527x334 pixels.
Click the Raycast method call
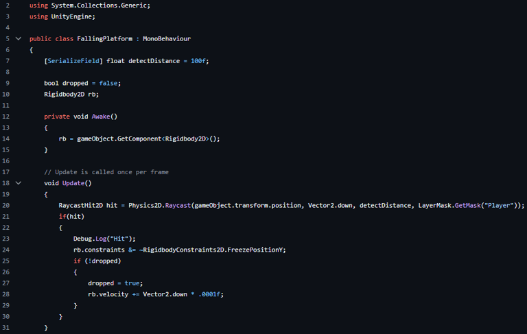pyautogui.click(x=178, y=205)
